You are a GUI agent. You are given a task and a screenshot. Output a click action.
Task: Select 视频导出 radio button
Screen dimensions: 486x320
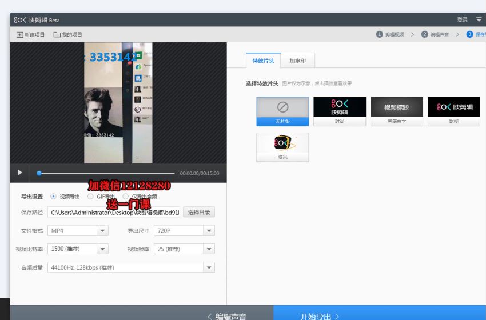tap(53, 197)
